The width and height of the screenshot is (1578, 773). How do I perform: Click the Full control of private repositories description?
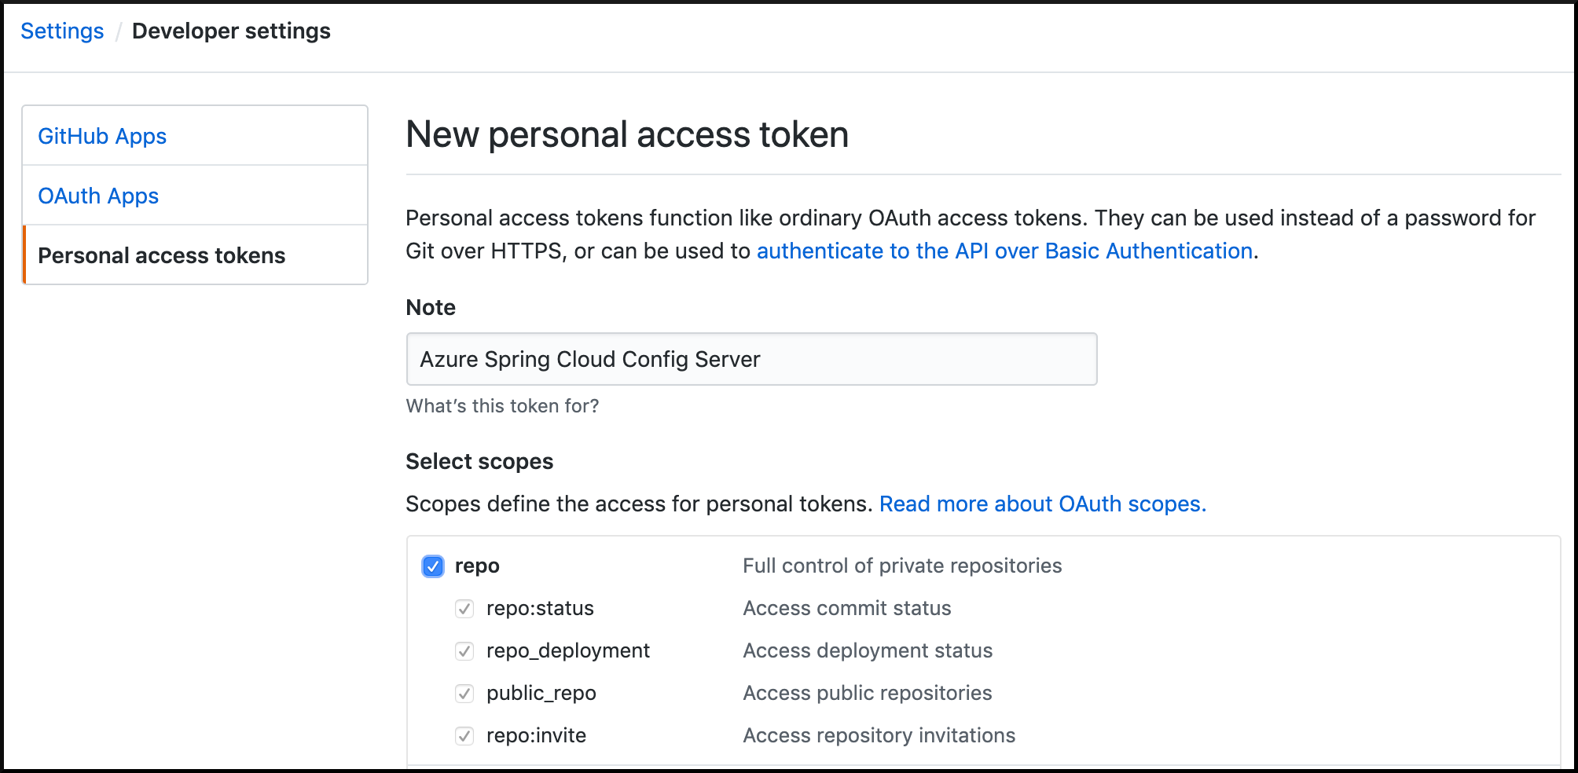pos(902,565)
